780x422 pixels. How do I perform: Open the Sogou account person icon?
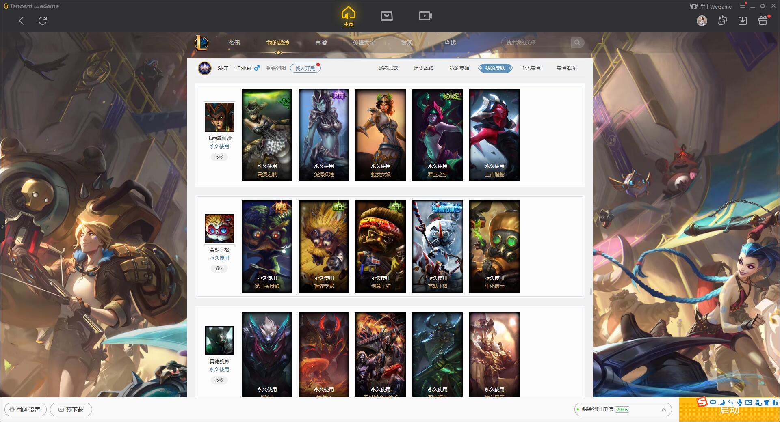tap(758, 403)
